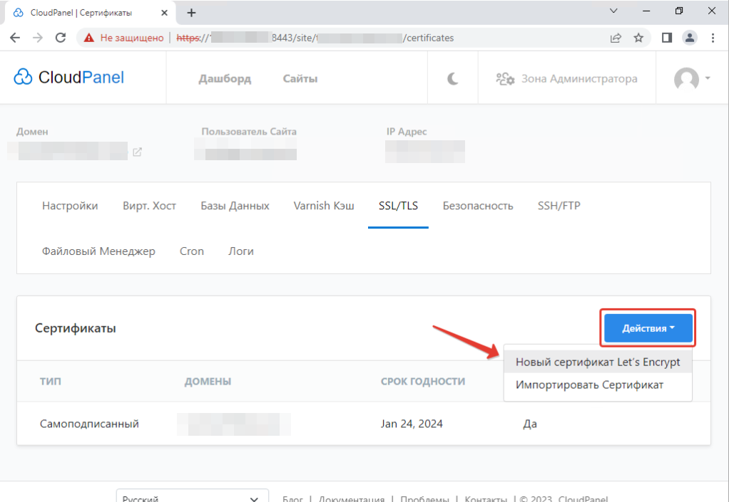
Task: Click the browser back arrow icon
Action: coord(14,38)
